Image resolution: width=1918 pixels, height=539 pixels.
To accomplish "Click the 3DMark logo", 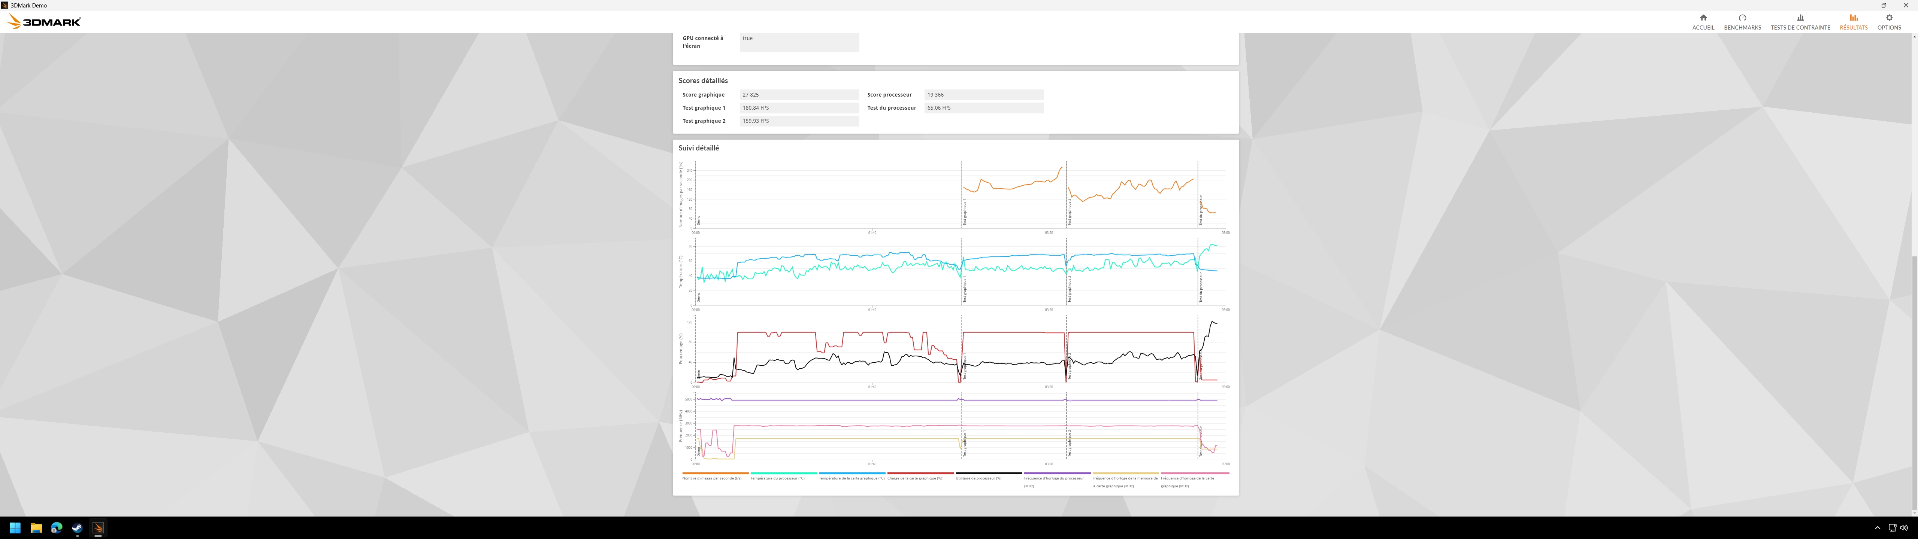I will click(x=44, y=22).
